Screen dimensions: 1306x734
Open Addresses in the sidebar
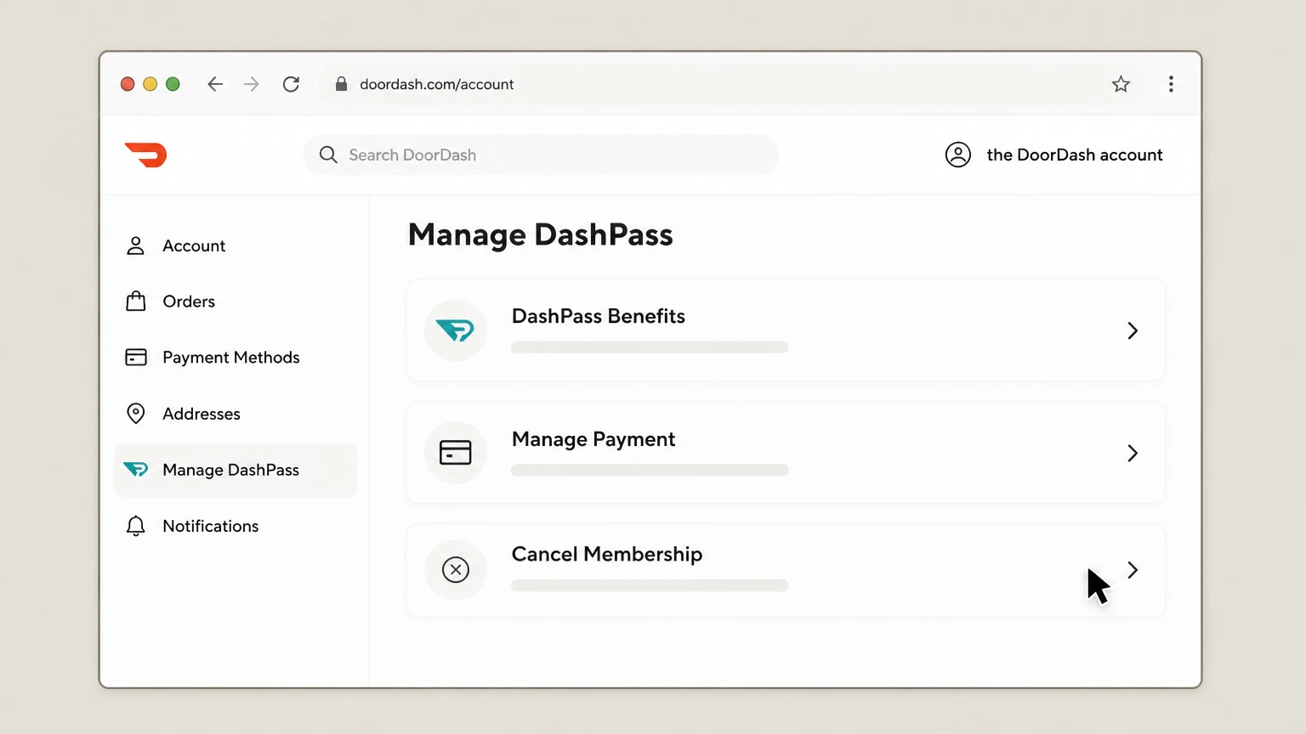[x=236, y=413]
